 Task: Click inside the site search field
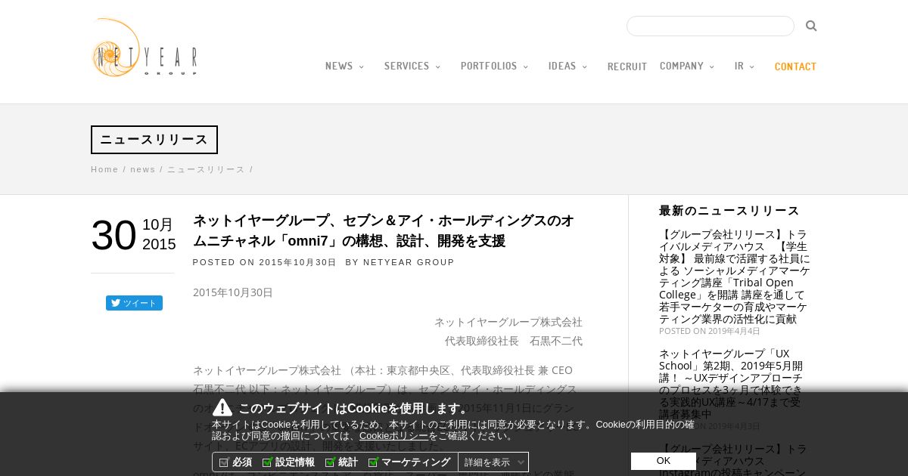click(711, 26)
